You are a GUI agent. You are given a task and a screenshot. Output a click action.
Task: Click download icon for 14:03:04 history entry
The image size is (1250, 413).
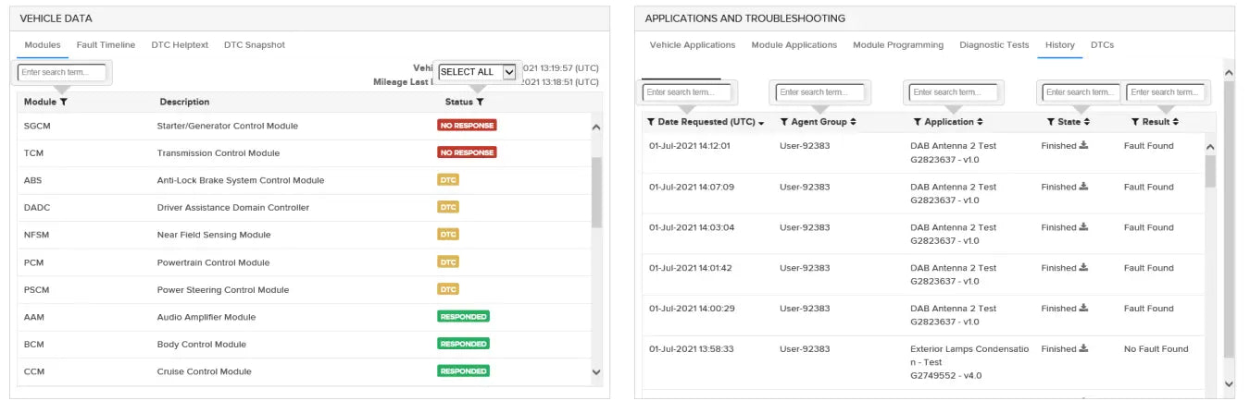click(x=1083, y=226)
